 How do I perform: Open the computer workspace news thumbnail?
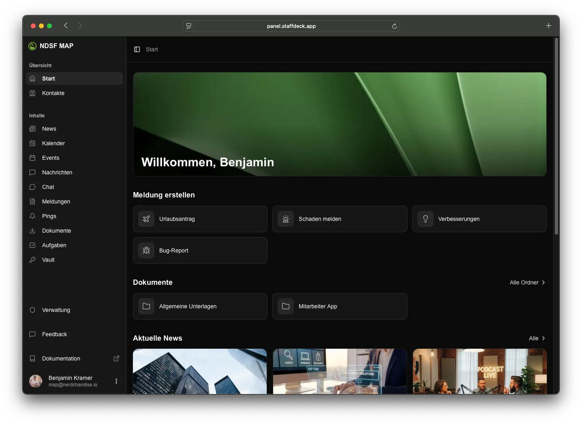click(x=340, y=371)
